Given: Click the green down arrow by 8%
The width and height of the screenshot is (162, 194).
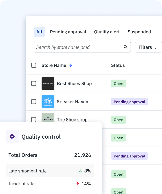Looking at the screenshot, I should (80, 171).
